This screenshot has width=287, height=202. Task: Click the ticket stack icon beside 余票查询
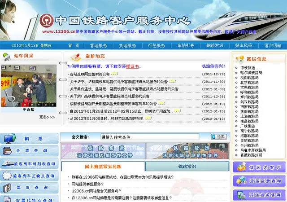(x=7, y=151)
